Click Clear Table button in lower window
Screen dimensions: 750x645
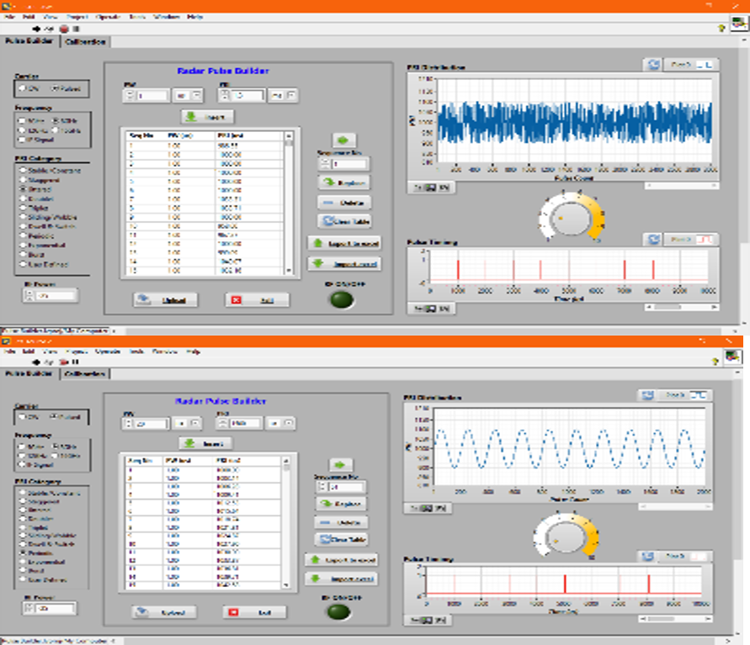point(342,539)
